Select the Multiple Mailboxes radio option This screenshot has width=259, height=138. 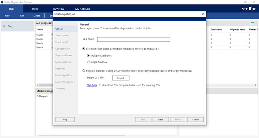coord(88,56)
